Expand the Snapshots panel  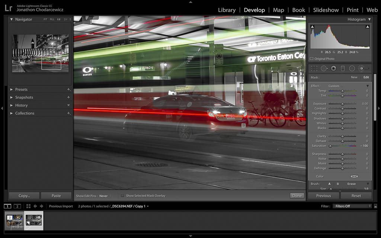point(12,97)
